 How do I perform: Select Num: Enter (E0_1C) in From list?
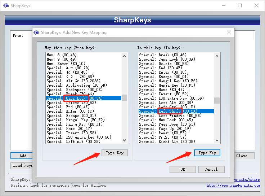pos(84,64)
